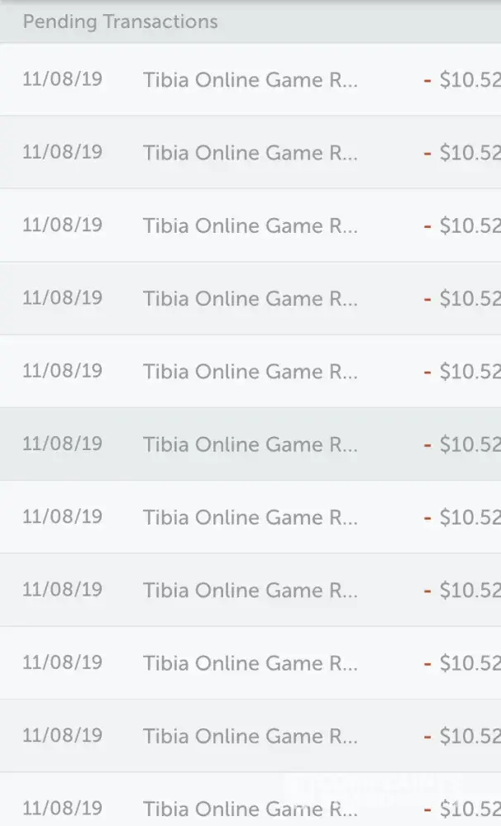Click the date of the third transaction
The image size is (501, 826).
(62, 225)
